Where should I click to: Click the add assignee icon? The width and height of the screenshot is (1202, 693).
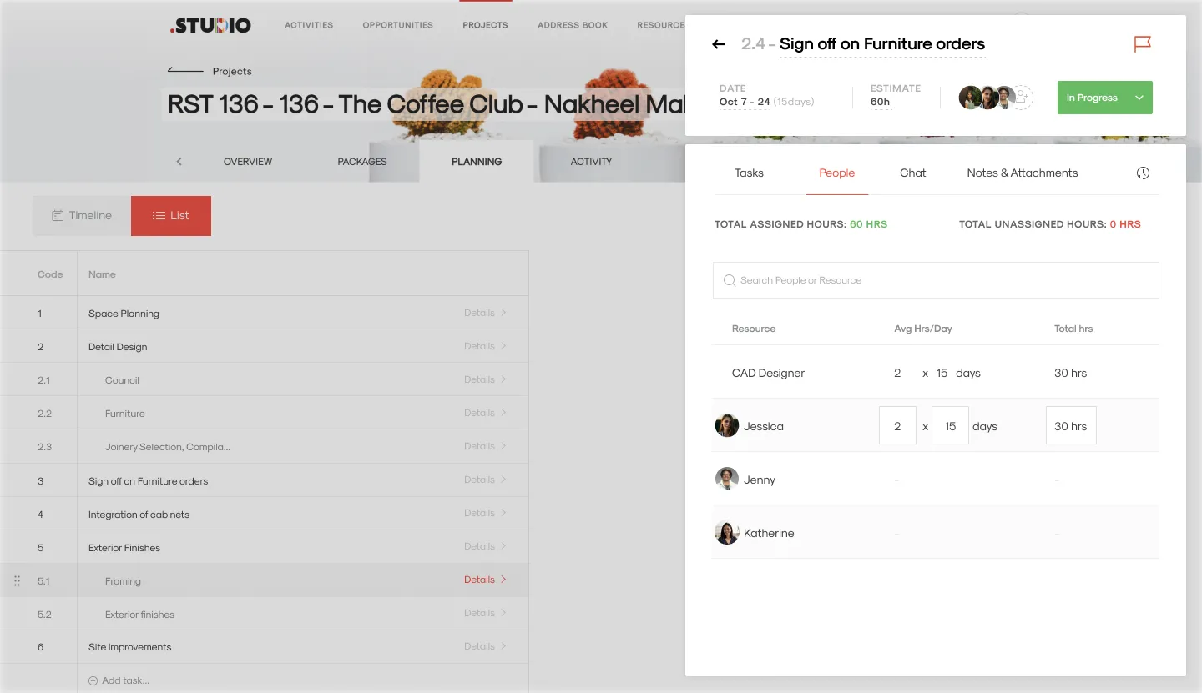[x=1023, y=98]
